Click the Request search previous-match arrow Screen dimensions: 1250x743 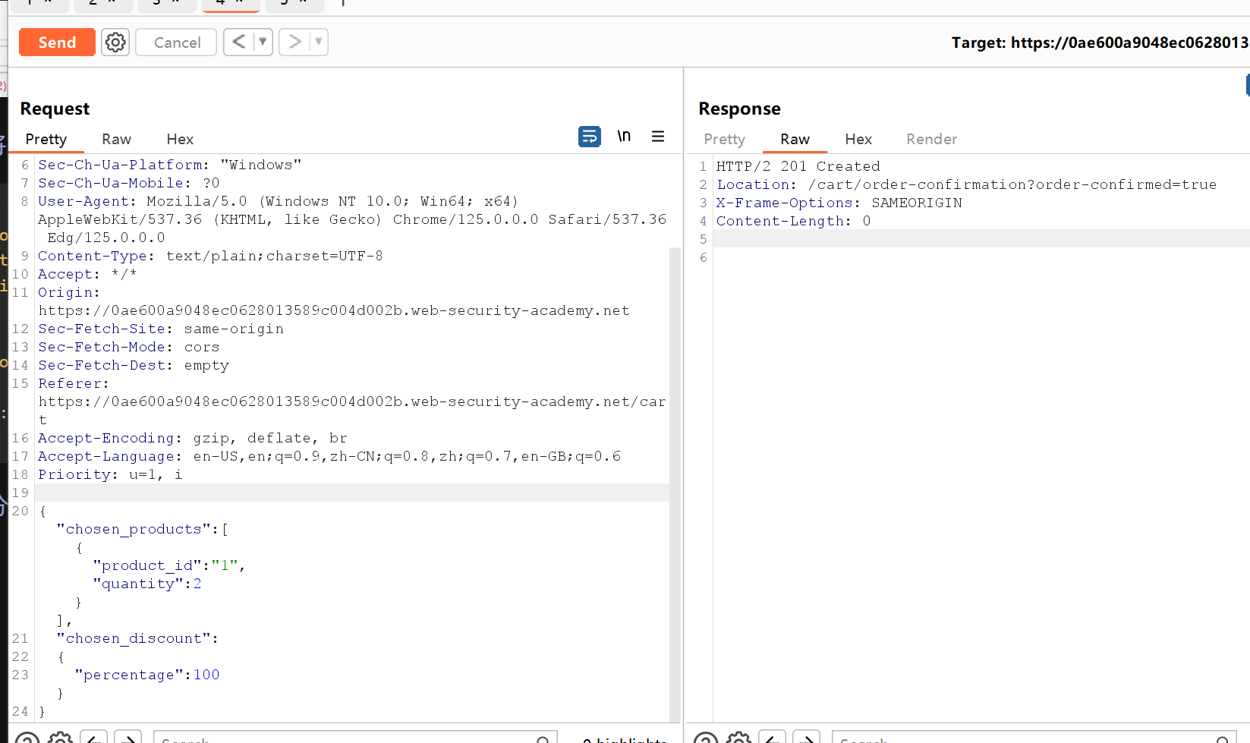click(93, 738)
